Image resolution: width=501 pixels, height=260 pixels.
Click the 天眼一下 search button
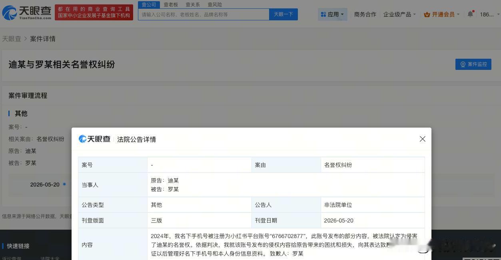click(283, 14)
